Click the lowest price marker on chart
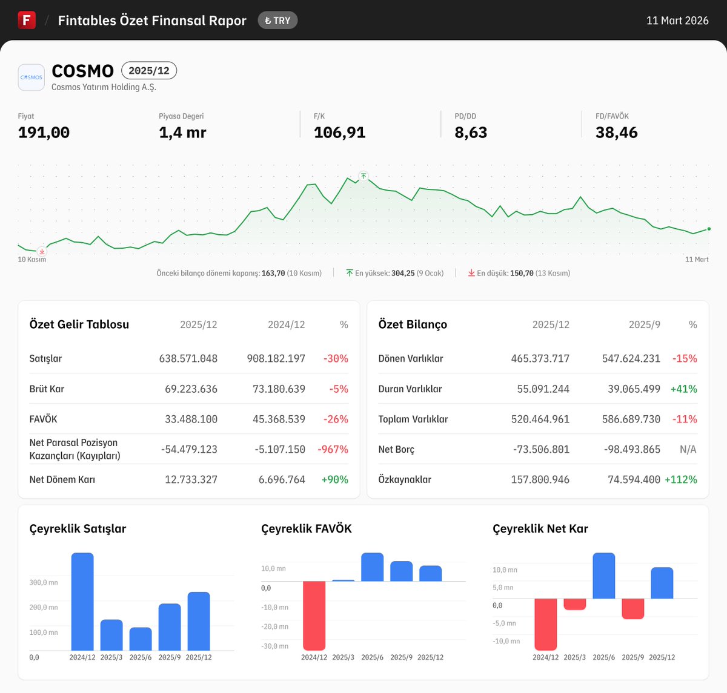 [x=42, y=251]
